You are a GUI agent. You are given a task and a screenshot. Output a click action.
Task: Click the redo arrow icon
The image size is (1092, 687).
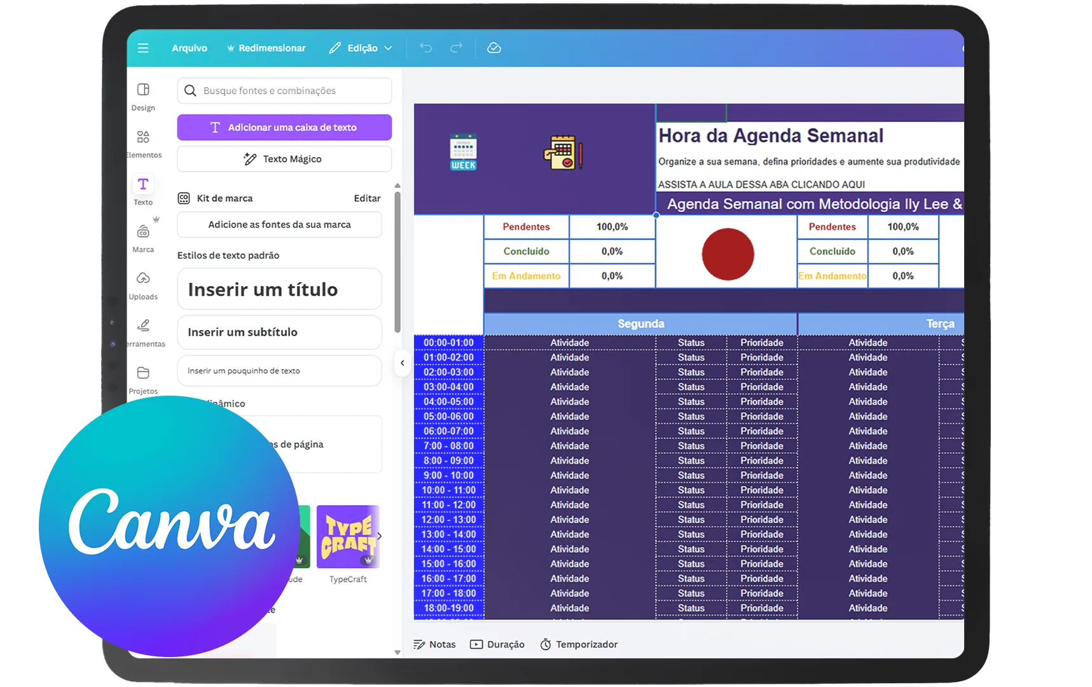coord(456,48)
